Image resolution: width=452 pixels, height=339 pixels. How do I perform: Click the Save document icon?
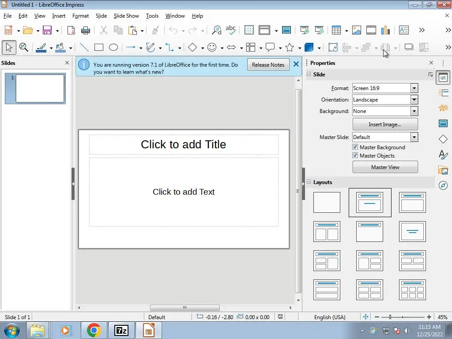[47, 30]
